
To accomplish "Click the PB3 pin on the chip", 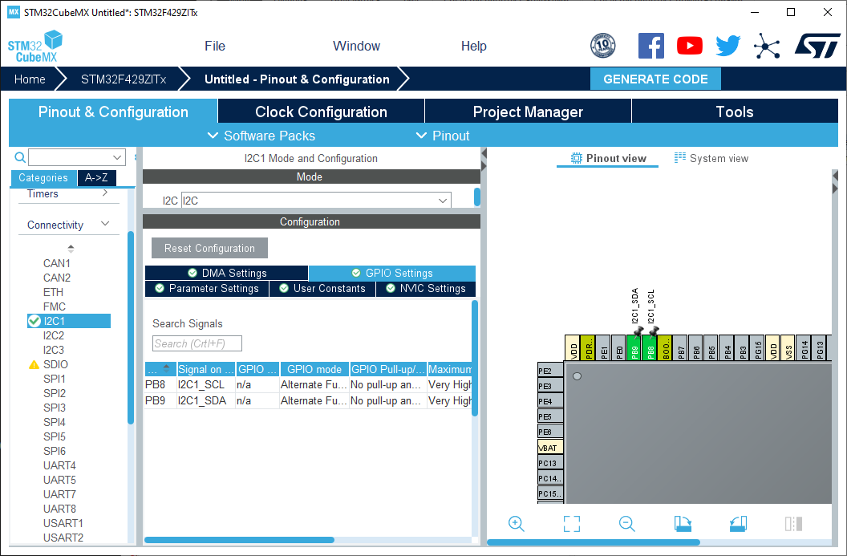I will pos(743,347).
